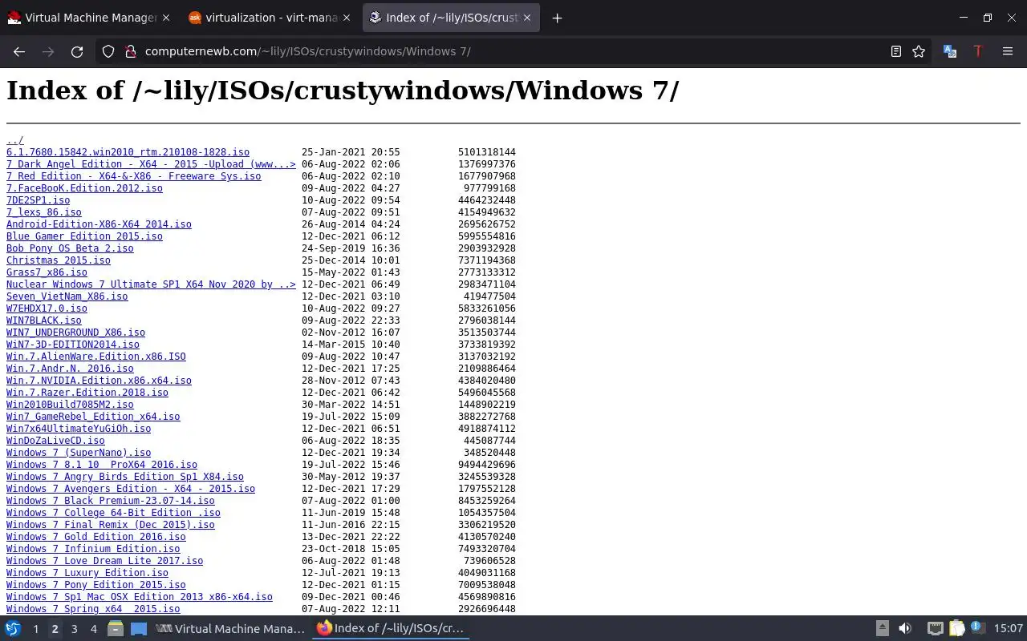Open Firefox hamburger menu
Viewport: 1027px width, 641px height.
pos(1008,51)
